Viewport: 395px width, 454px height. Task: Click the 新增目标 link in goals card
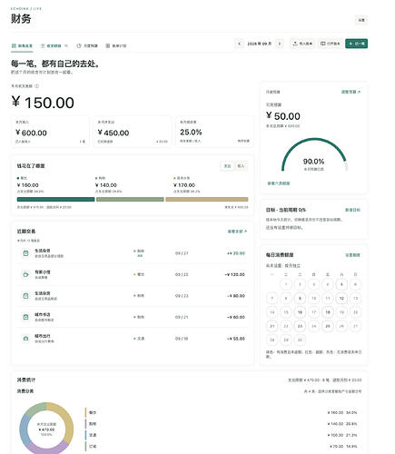[x=352, y=210]
